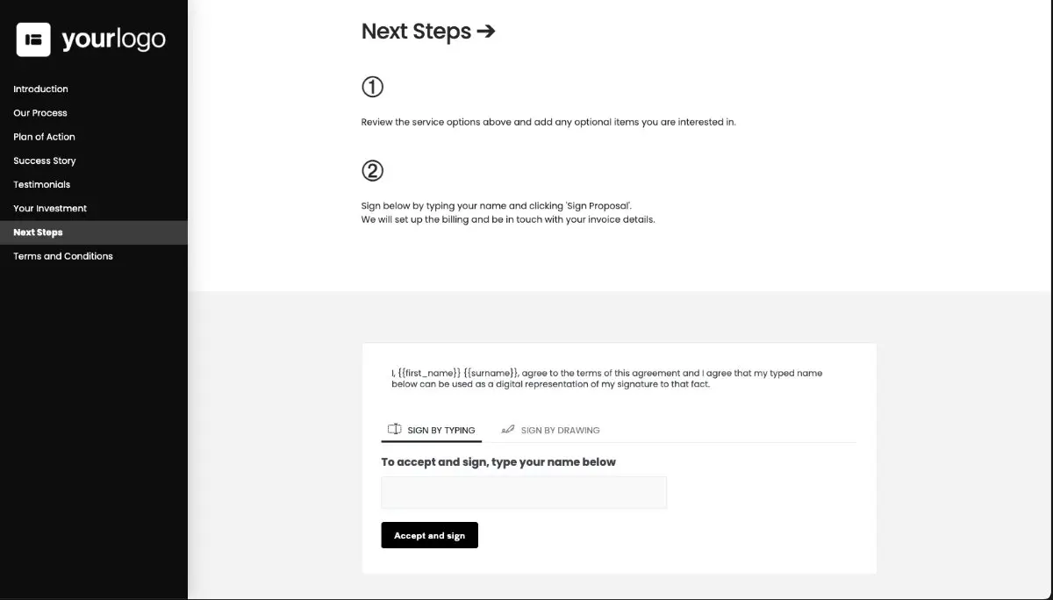Go to the Testimonials section
Viewport: 1053px width, 600px height.
pyautogui.click(x=41, y=184)
